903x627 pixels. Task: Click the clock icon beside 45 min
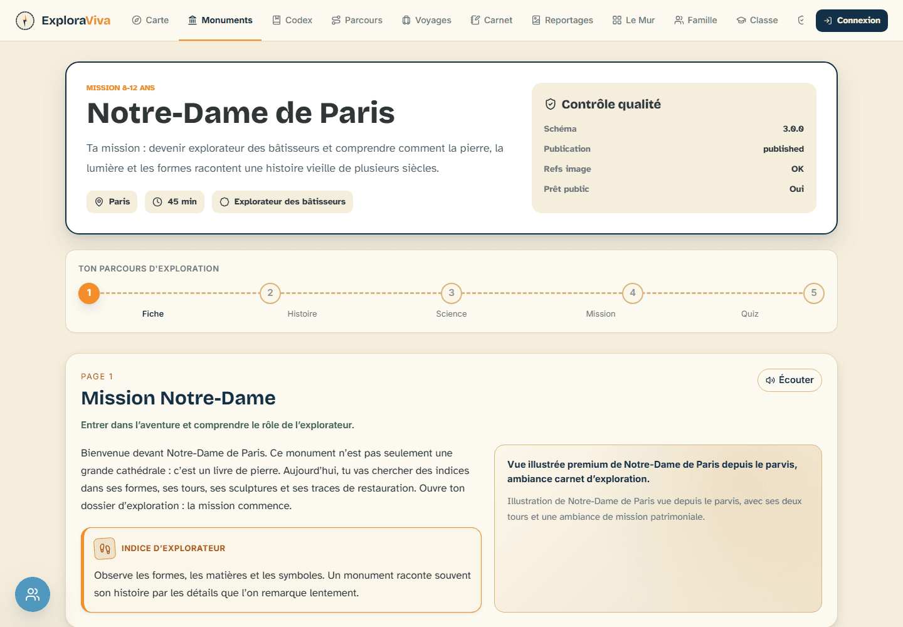coord(157,202)
